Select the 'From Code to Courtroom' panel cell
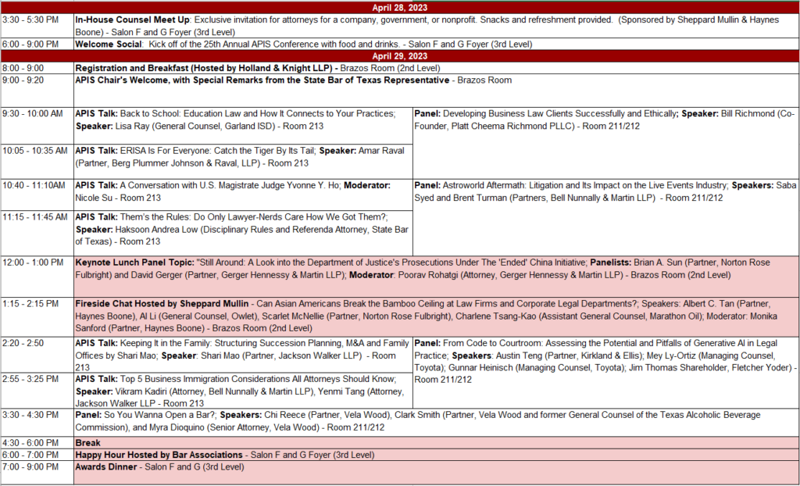Screen dimensions: 800x486 [606, 373]
